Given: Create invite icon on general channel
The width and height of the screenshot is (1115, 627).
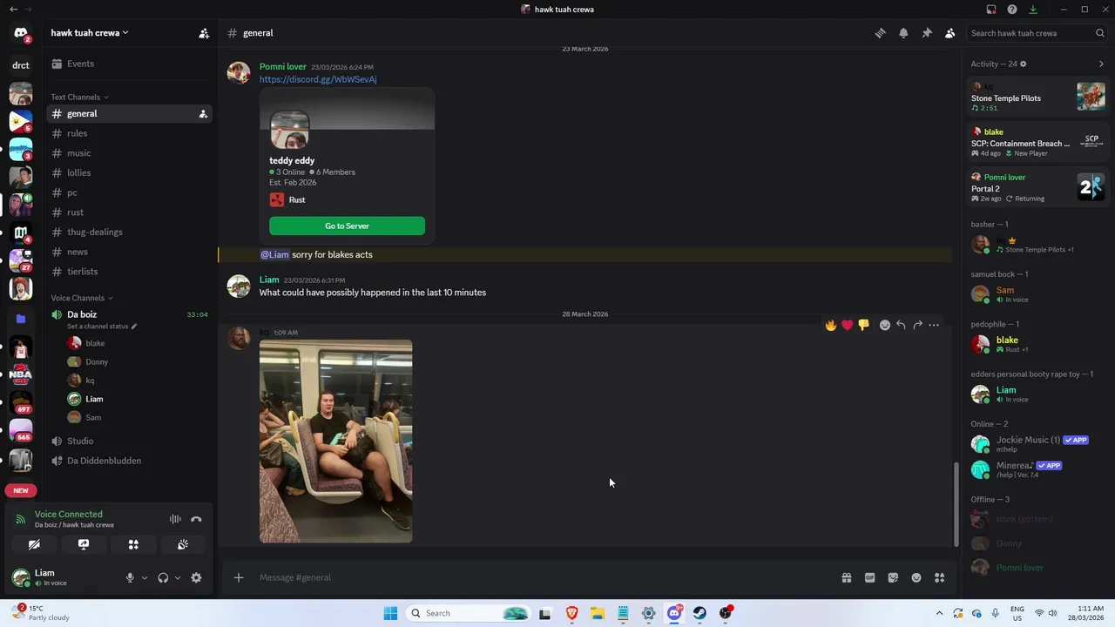Looking at the screenshot, I should 203,114.
